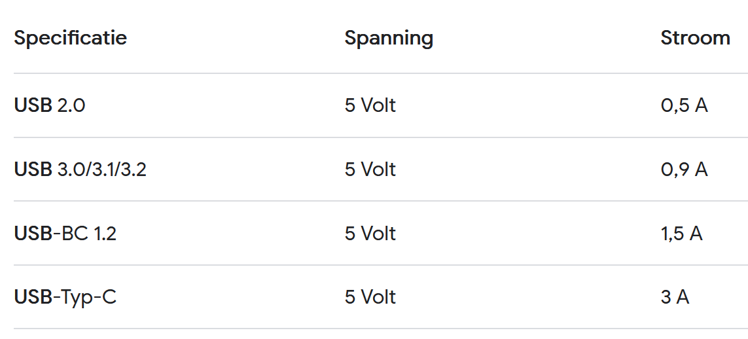Click the 1,5 A current value

[681, 234]
